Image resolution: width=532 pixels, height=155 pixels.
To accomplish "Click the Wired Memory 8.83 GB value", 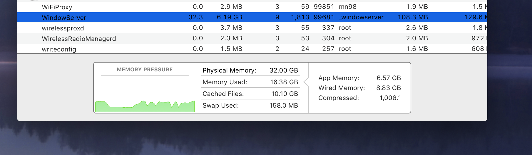I will click(389, 88).
